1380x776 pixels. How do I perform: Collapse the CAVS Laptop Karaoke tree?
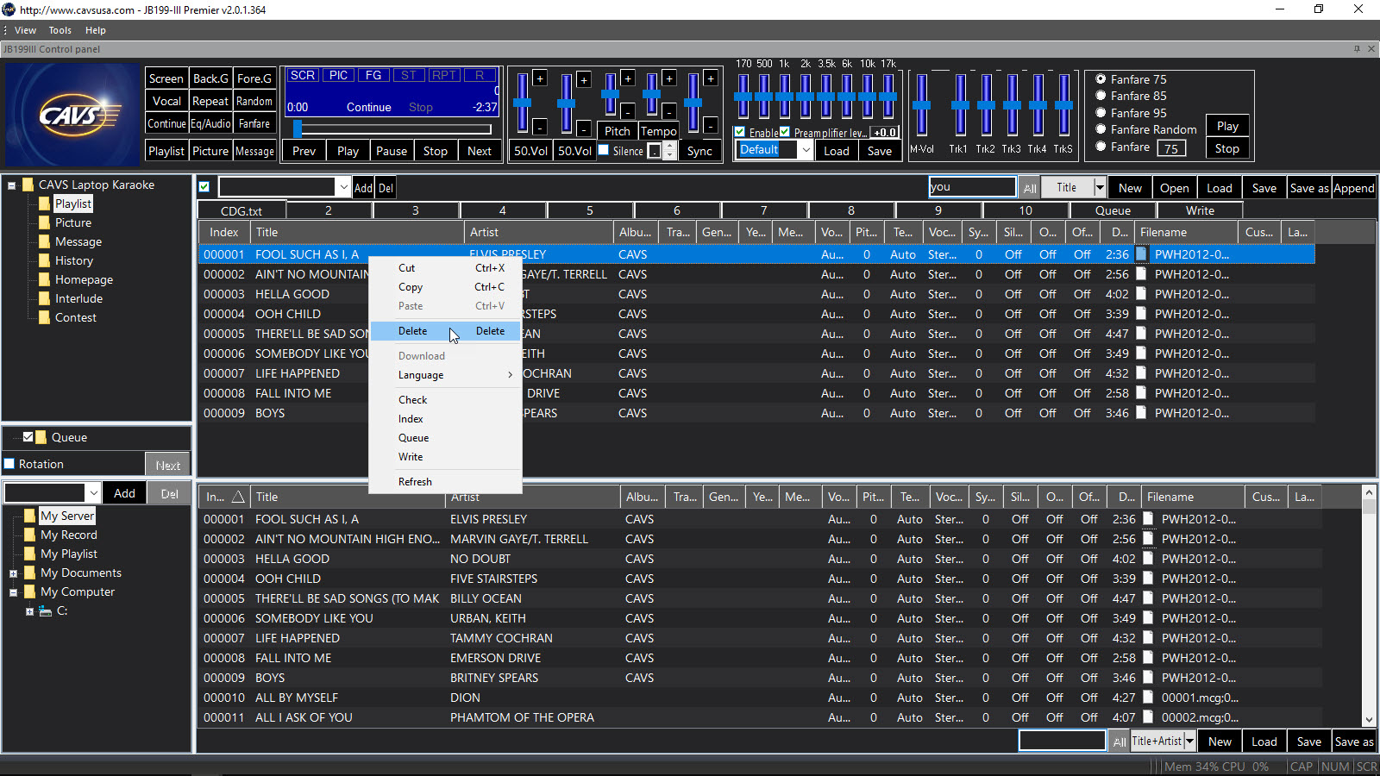point(12,185)
